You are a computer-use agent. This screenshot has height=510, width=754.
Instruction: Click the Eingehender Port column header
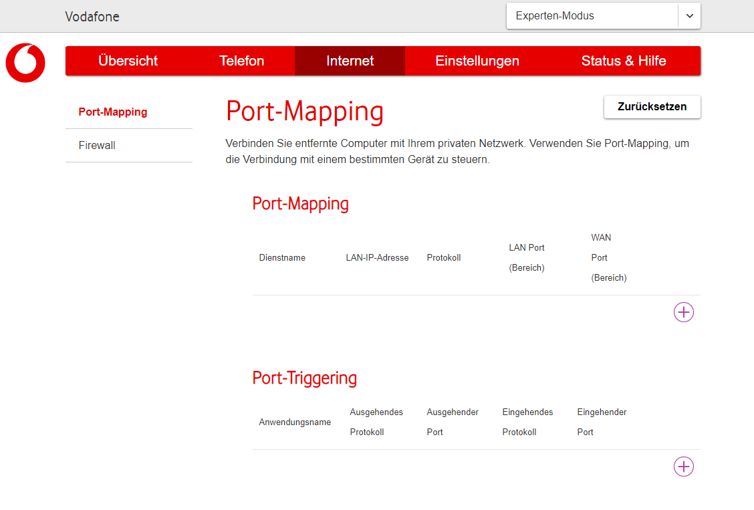click(602, 422)
